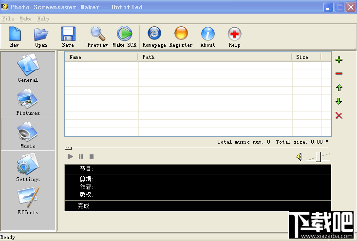
Task: Mute audio with the speaker icon
Action: coord(300,157)
